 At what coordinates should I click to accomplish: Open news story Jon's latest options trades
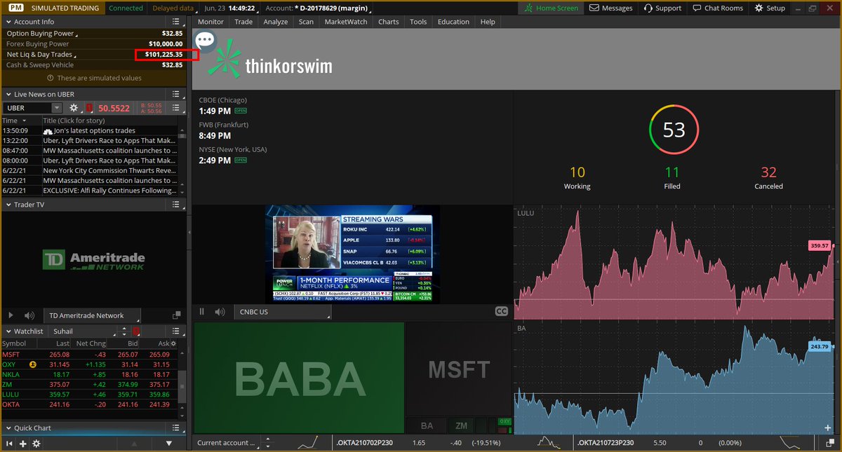[95, 130]
